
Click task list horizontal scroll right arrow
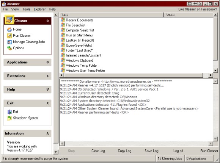(x=211, y=75)
